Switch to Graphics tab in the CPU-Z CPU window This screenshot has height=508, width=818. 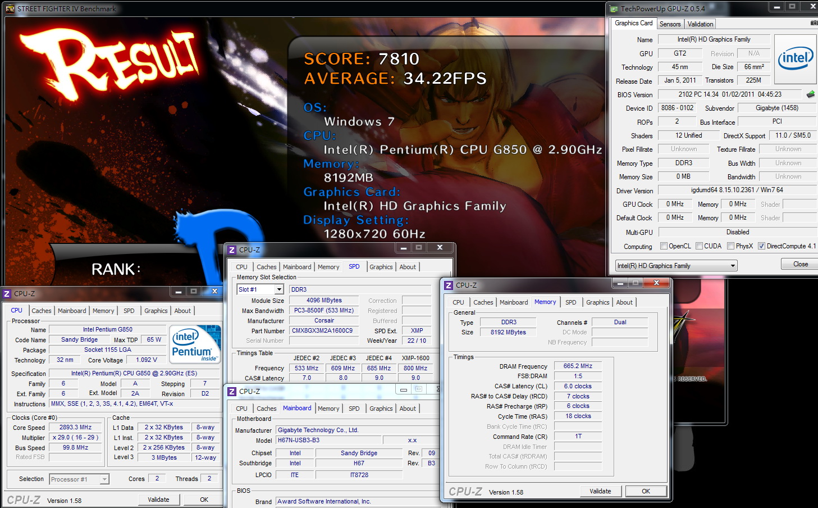[x=156, y=311]
